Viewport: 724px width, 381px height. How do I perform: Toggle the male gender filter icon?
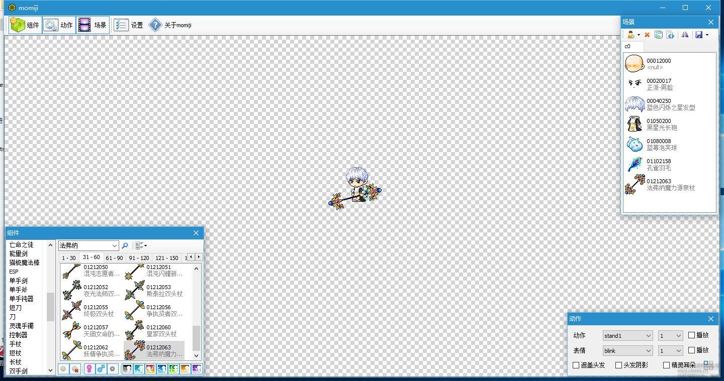click(x=101, y=369)
